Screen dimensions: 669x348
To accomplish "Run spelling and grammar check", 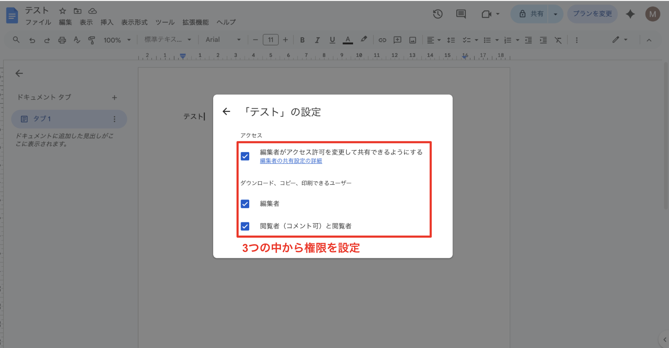I will click(77, 40).
